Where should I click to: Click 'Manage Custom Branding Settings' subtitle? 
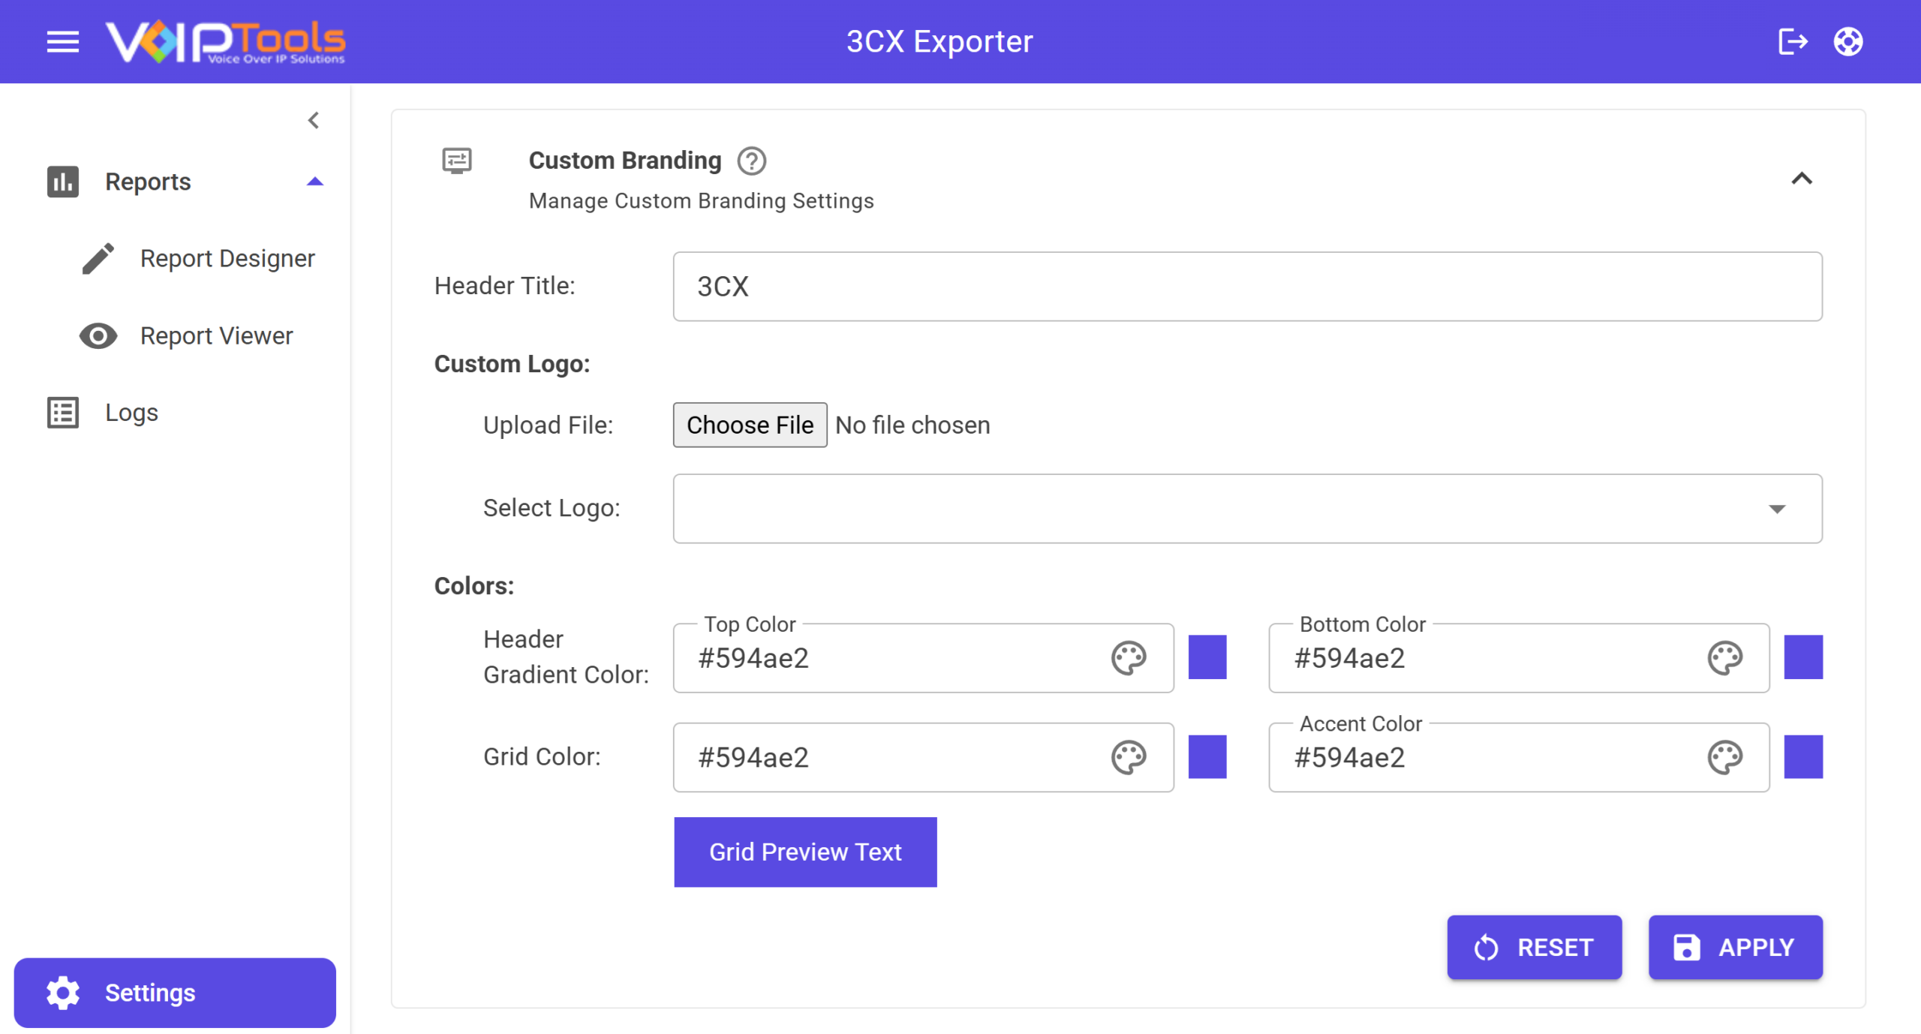click(x=702, y=201)
